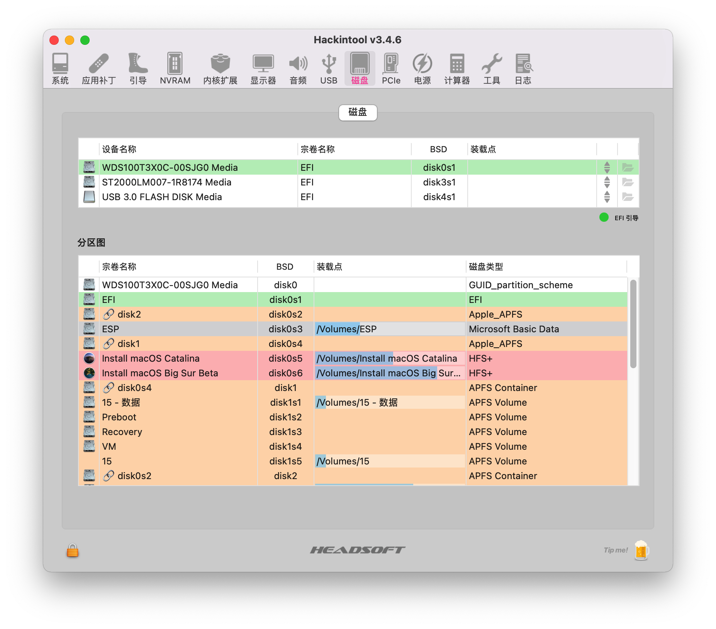Select the USB configuration icon
The width and height of the screenshot is (716, 629).
(328, 69)
